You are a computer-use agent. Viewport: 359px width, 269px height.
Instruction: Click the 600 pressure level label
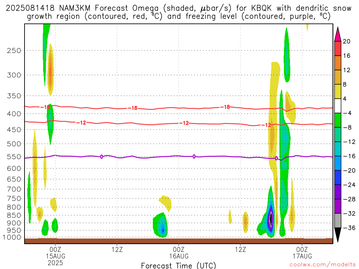pyautogui.click(x=14, y=168)
